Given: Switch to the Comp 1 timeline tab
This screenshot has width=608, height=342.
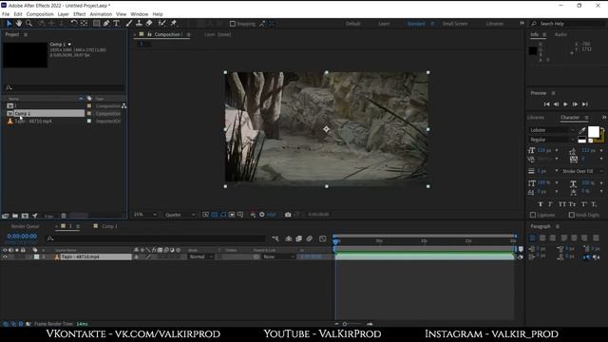Looking at the screenshot, I should click(110, 226).
